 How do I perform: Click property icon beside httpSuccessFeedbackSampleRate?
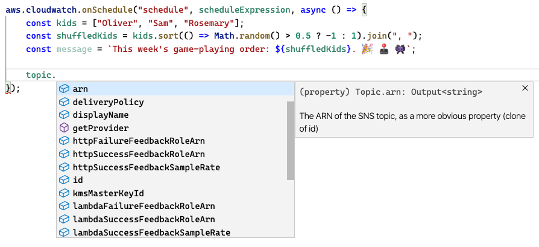pos(64,167)
